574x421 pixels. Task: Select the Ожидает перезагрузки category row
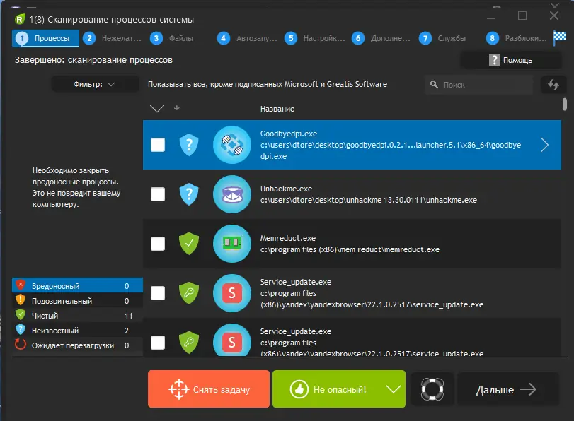[x=77, y=345]
